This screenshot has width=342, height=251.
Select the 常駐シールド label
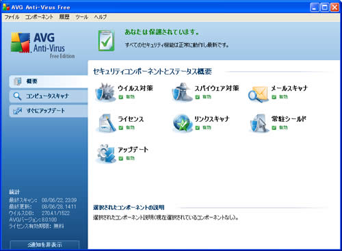(289, 119)
